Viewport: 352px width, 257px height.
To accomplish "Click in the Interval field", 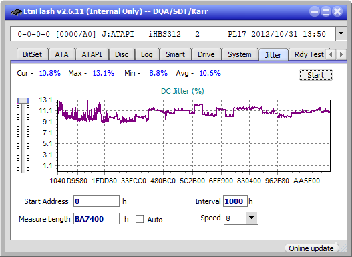I will (x=235, y=201).
